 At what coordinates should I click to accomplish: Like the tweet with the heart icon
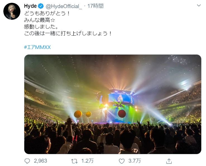tap(121, 161)
